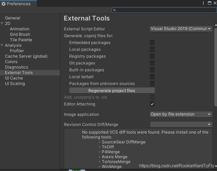This screenshot has width=217, height=171.
Task: Open Animation preferences
Action: (x=20, y=29)
